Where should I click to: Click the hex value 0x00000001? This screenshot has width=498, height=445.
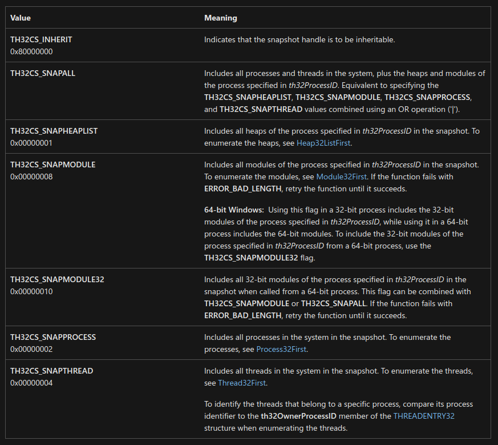coord(31,142)
